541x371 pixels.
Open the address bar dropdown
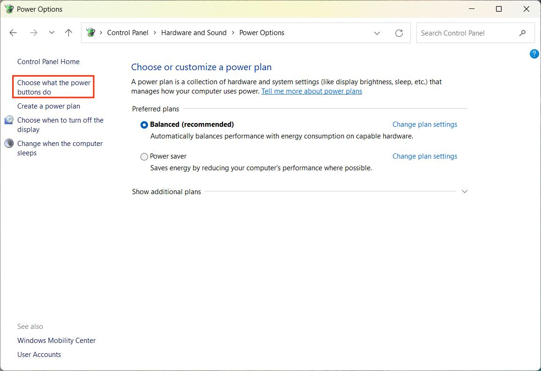click(x=377, y=33)
